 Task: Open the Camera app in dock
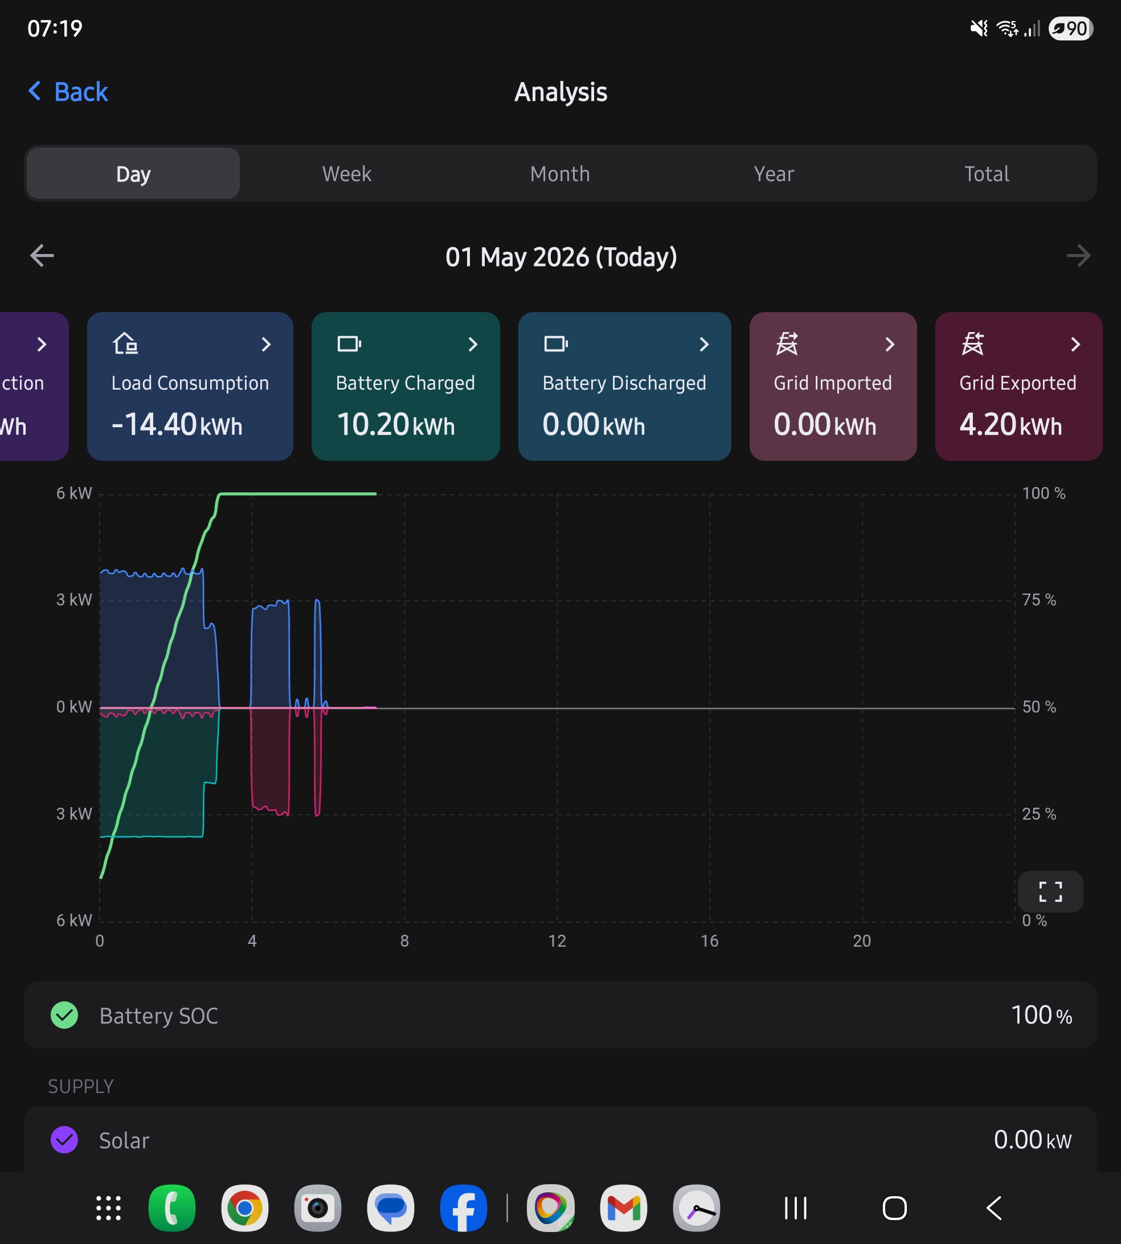coord(317,1208)
